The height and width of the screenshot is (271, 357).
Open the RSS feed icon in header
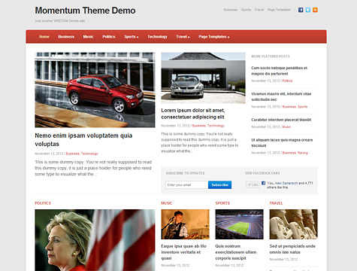pos(315,10)
